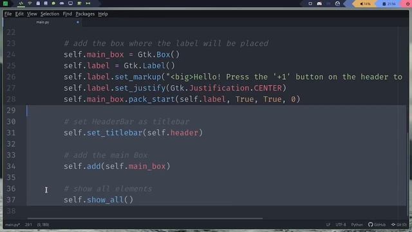Open the Selection menu

(x=50, y=14)
